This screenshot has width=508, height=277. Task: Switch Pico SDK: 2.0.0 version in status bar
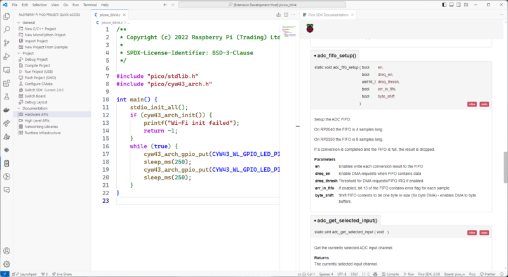click(429, 274)
